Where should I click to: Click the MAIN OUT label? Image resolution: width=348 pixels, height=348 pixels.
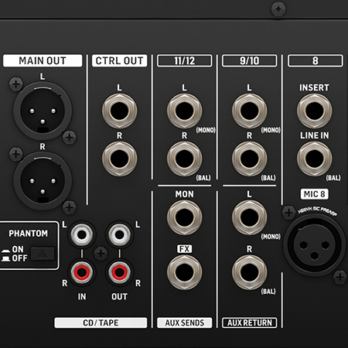pyautogui.click(x=43, y=61)
